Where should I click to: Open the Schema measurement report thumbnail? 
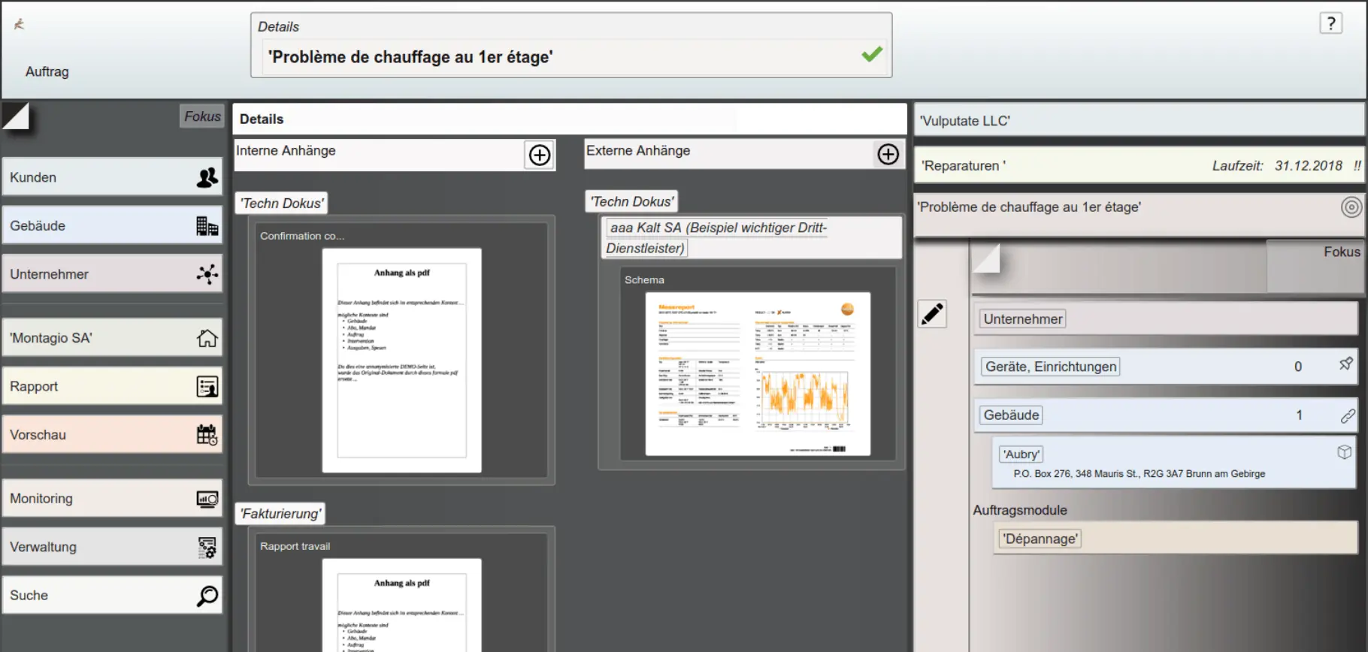[x=758, y=374]
